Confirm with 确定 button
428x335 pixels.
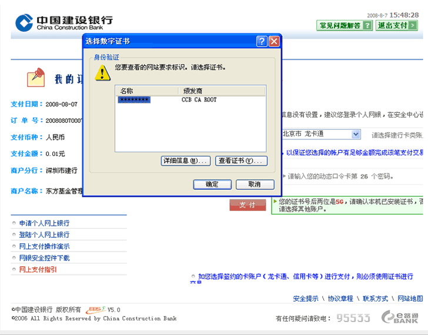[212, 185]
